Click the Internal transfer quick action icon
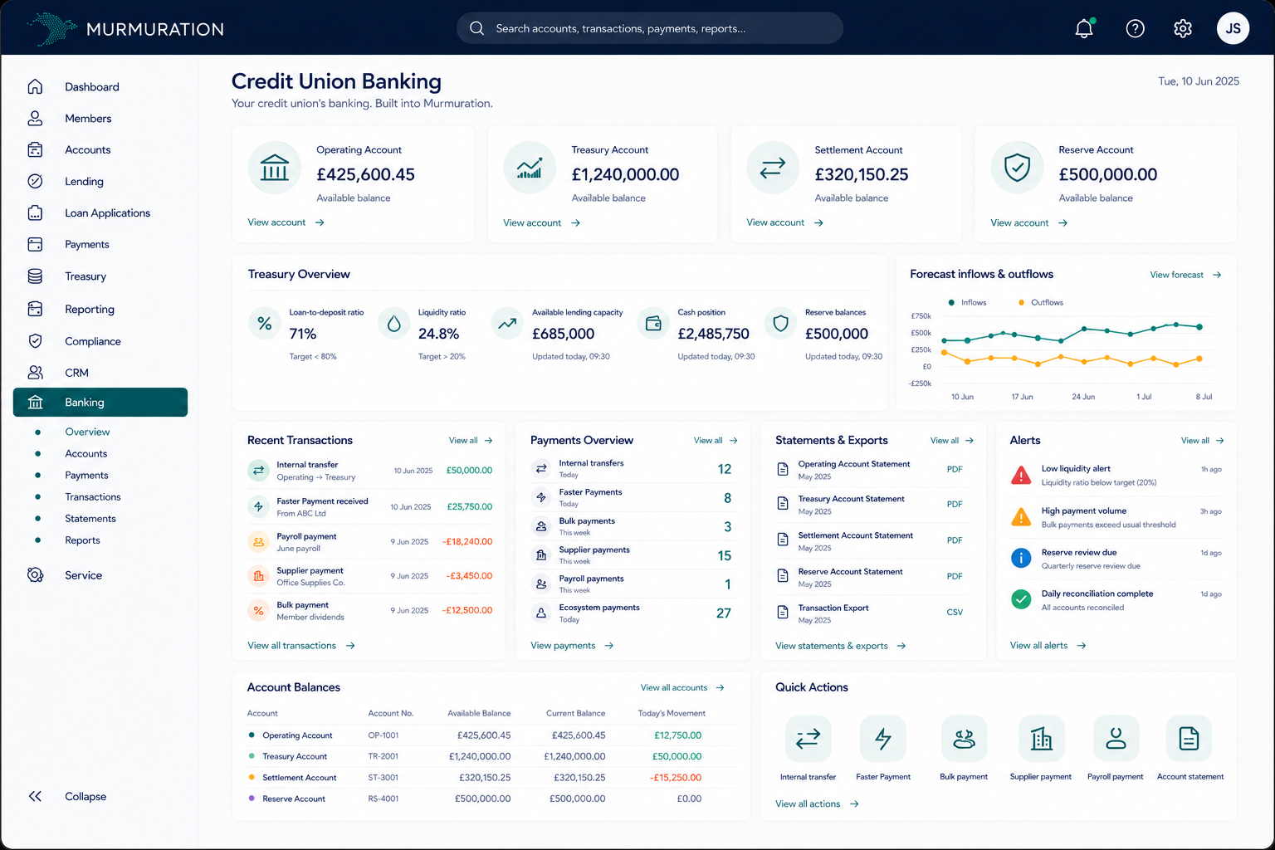Viewport: 1275px width, 850px height. 808,738
